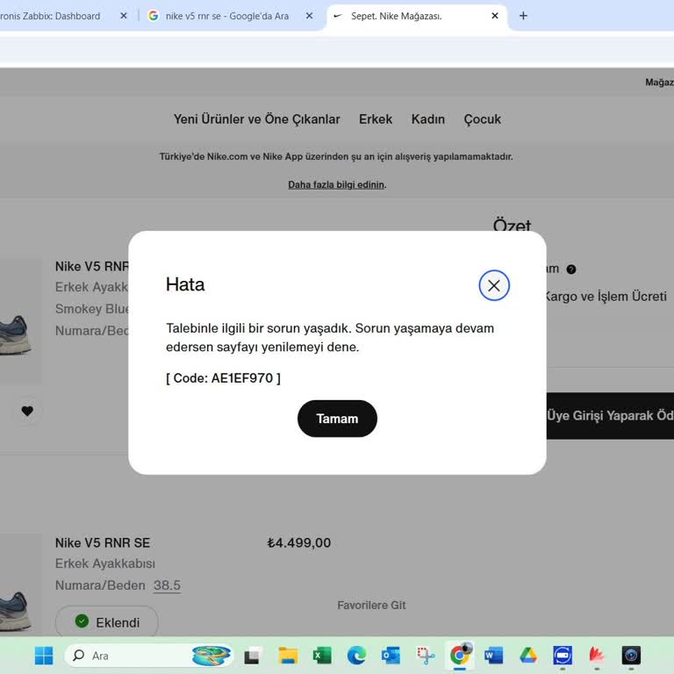The width and height of the screenshot is (674, 674).
Task: Close the Zabbix Dashboard browser tab
Action: tap(124, 16)
